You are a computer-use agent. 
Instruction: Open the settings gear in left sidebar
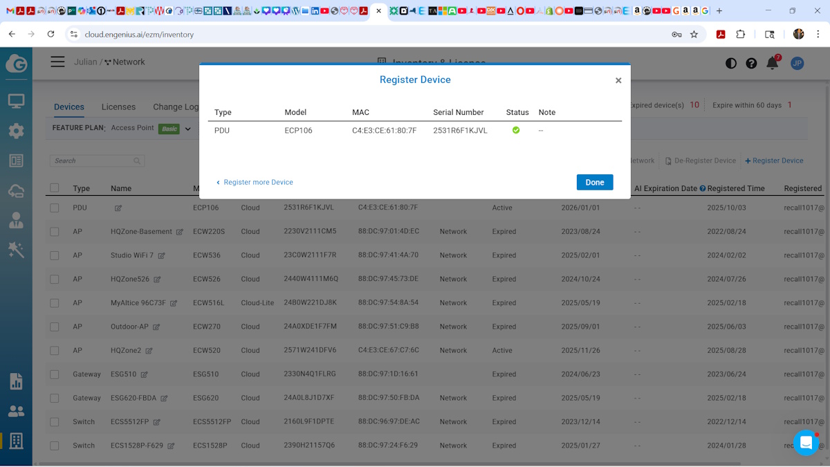click(x=16, y=131)
